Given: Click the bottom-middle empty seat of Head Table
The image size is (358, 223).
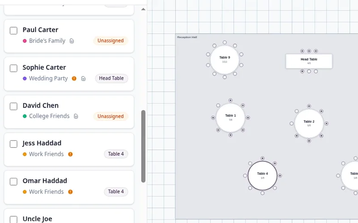Looking at the screenshot, I should click(x=309, y=71).
